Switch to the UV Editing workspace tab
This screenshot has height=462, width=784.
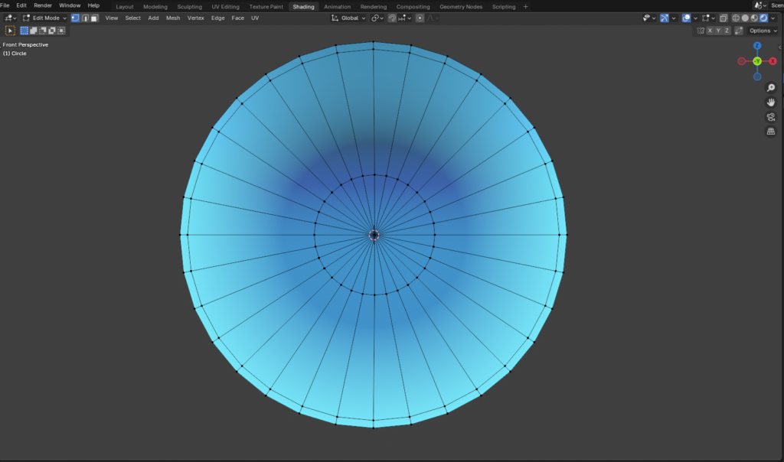click(x=226, y=7)
